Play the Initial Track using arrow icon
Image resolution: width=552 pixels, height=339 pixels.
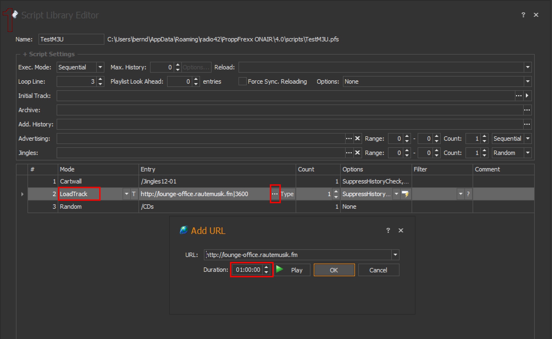click(x=527, y=96)
